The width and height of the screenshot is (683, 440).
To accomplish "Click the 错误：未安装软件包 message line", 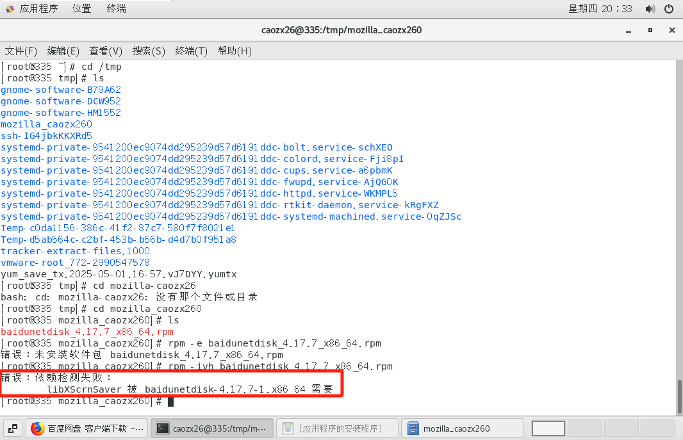I will [x=142, y=355].
